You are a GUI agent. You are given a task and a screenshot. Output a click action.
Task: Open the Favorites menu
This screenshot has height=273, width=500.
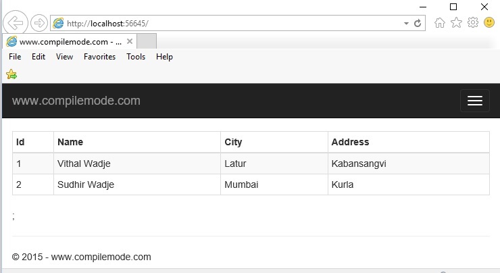[x=99, y=57]
